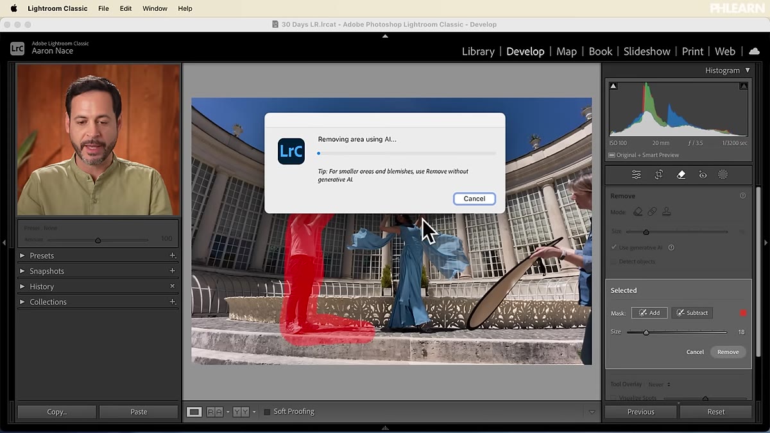
Task: Open the Masking tool circle icon
Action: (723, 174)
